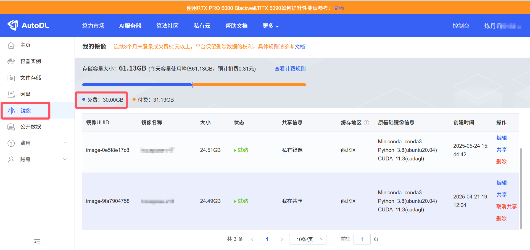The width and height of the screenshot is (530, 250).
Task: Open the 查看计费规则 link
Action: [290, 68]
